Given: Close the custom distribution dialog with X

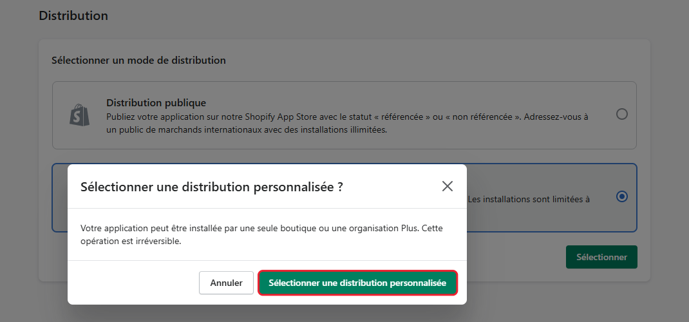Looking at the screenshot, I should [448, 186].
